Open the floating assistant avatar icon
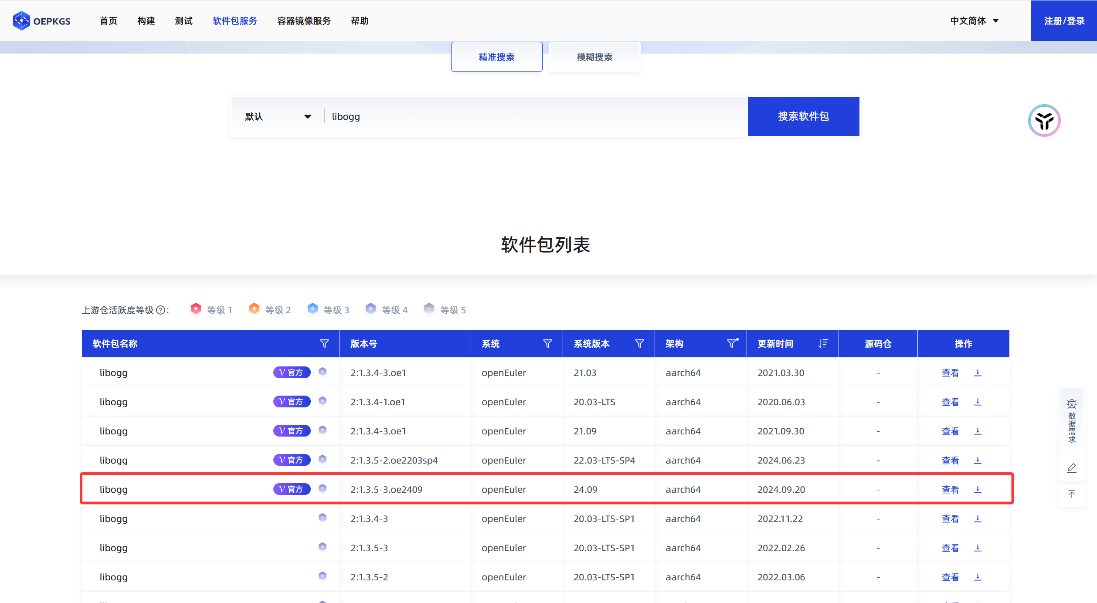This screenshot has height=603, width=1097. click(x=1044, y=120)
